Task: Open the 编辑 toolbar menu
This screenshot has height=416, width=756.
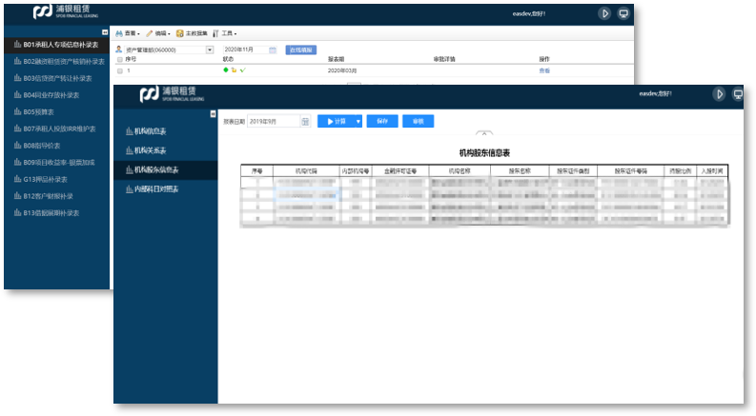Action: click(x=158, y=33)
